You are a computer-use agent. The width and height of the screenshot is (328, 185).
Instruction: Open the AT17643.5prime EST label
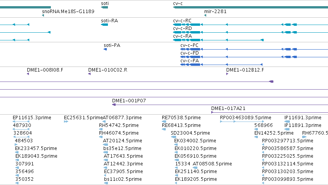point(123,156)
